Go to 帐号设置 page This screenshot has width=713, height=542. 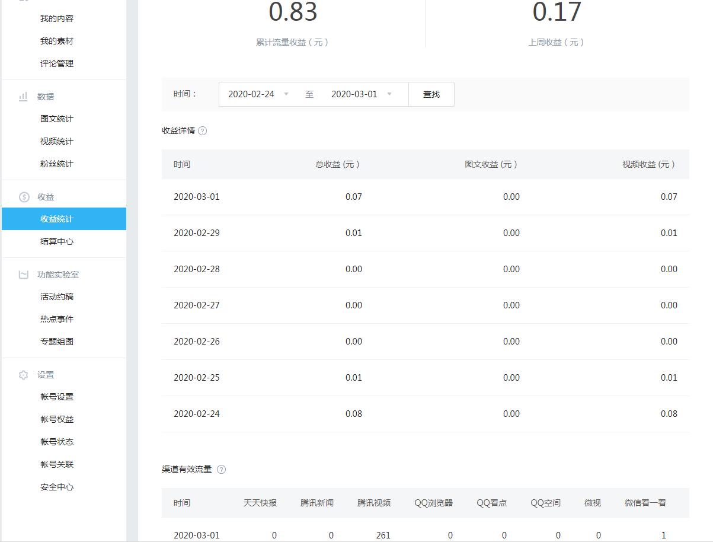[57, 397]
